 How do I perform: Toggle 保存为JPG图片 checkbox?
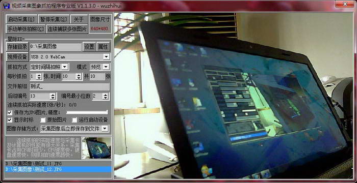click(x=10, y=112)
